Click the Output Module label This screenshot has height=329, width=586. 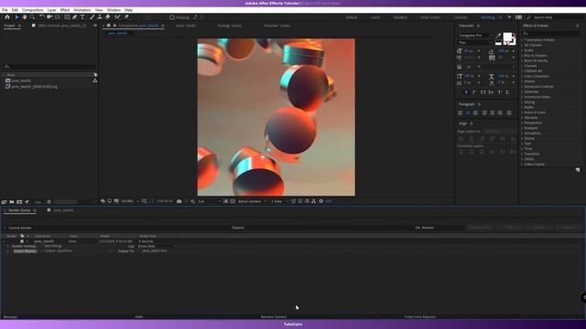point(25,251)
